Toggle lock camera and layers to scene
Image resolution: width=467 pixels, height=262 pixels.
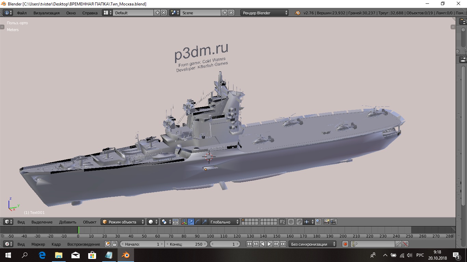(x=282, y=222)
